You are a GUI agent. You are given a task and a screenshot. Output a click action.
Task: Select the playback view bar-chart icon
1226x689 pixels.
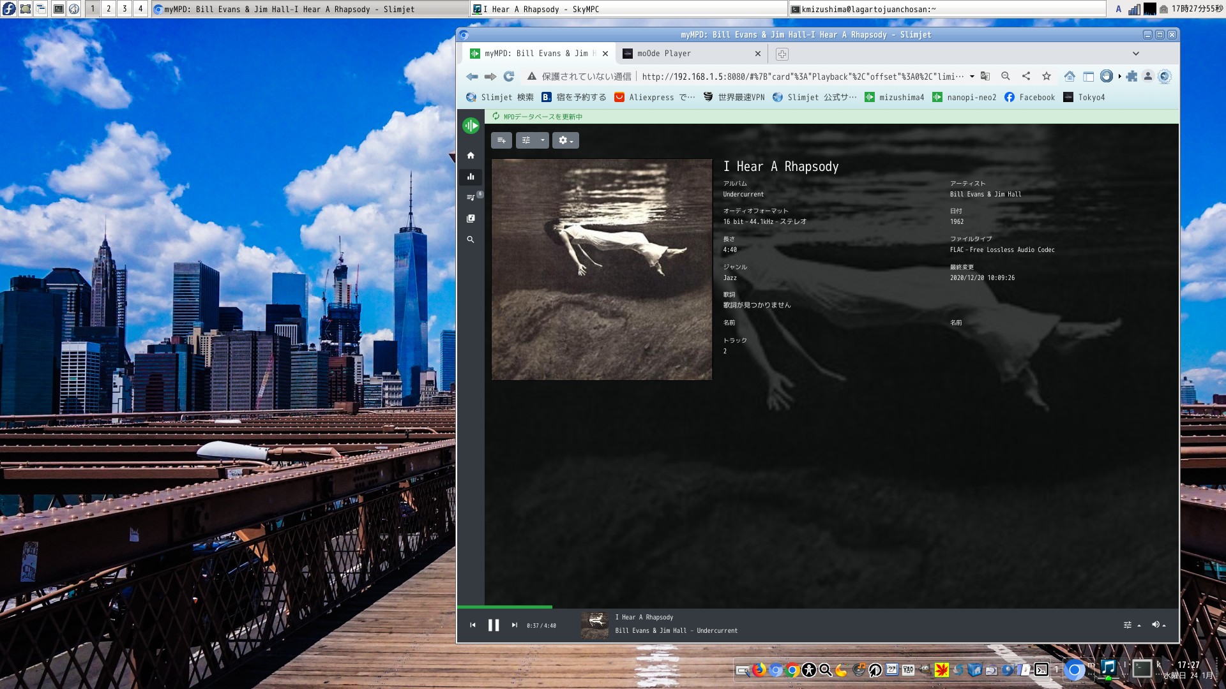tap(471, 177)
